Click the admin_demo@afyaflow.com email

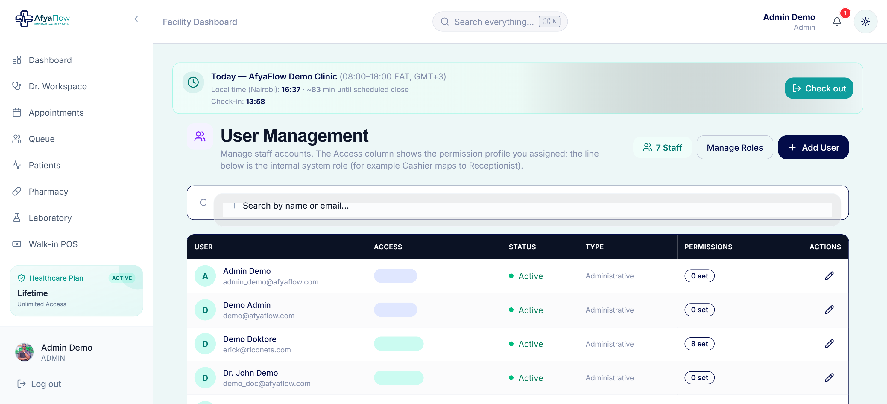[x=271, y=282]
